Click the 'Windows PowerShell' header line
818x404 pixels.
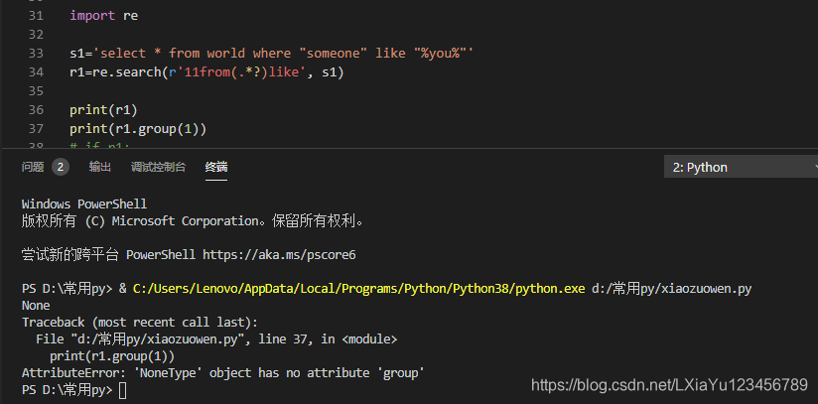[84, 204]
